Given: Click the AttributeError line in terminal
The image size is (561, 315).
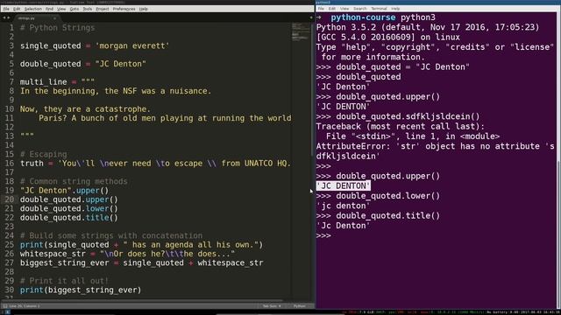Looking at the screenshot, I should coord(435,146).
